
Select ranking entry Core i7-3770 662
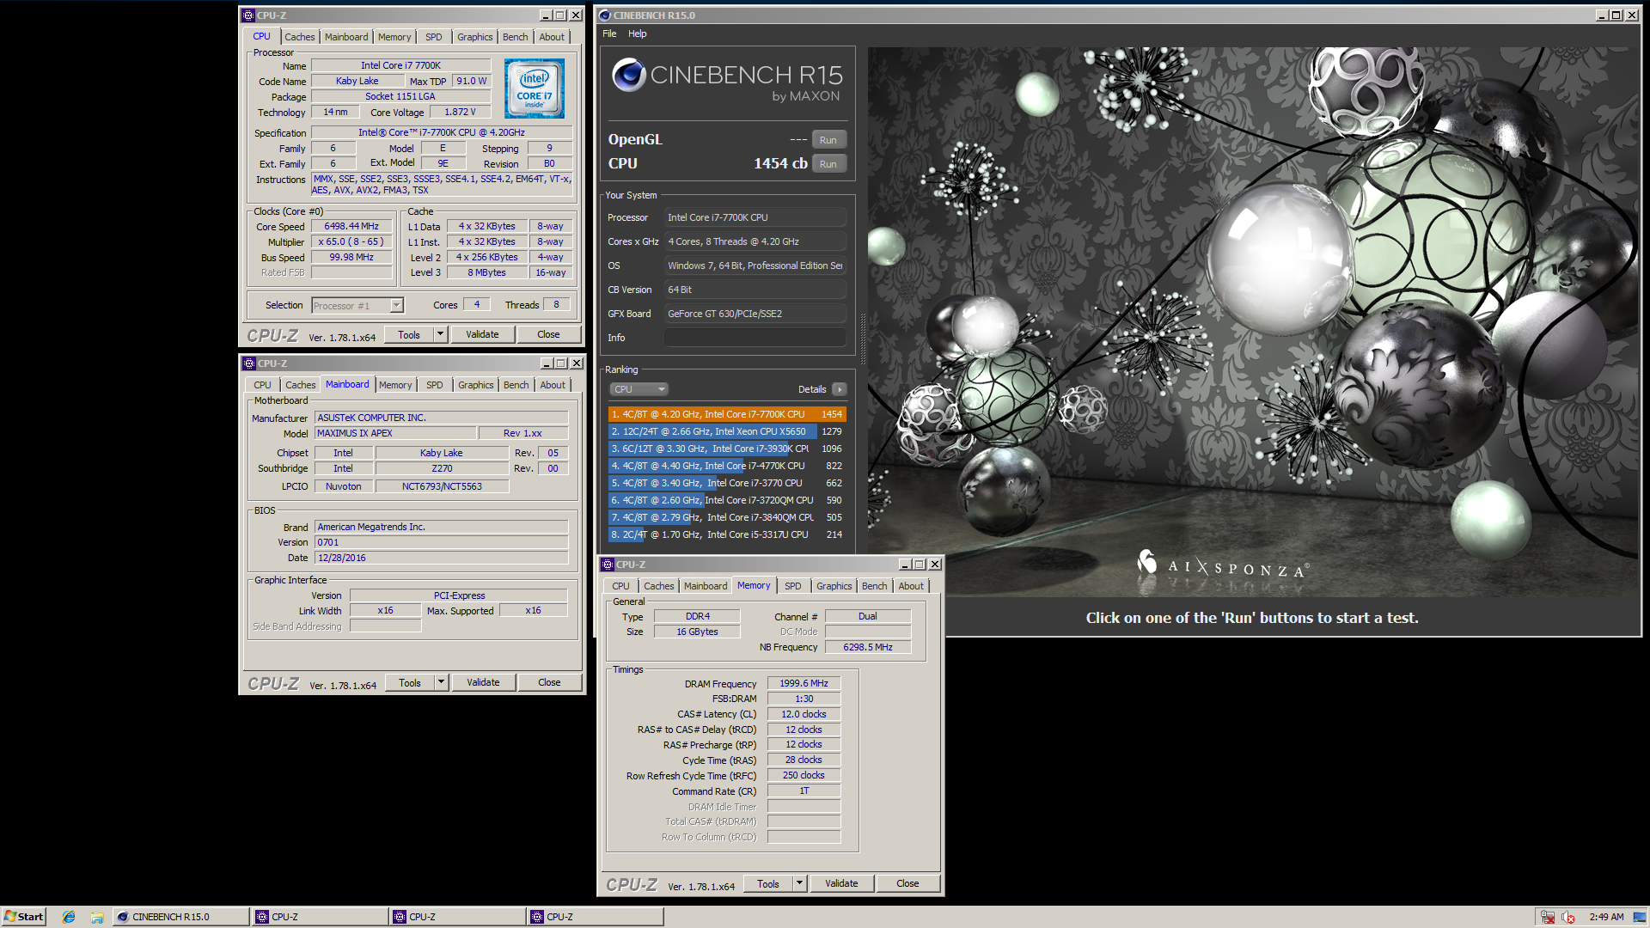727,483
